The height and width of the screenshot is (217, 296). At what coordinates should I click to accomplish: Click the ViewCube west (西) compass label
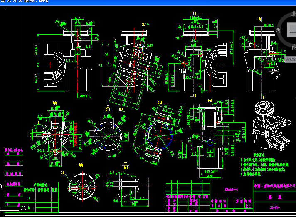point(278,30)
